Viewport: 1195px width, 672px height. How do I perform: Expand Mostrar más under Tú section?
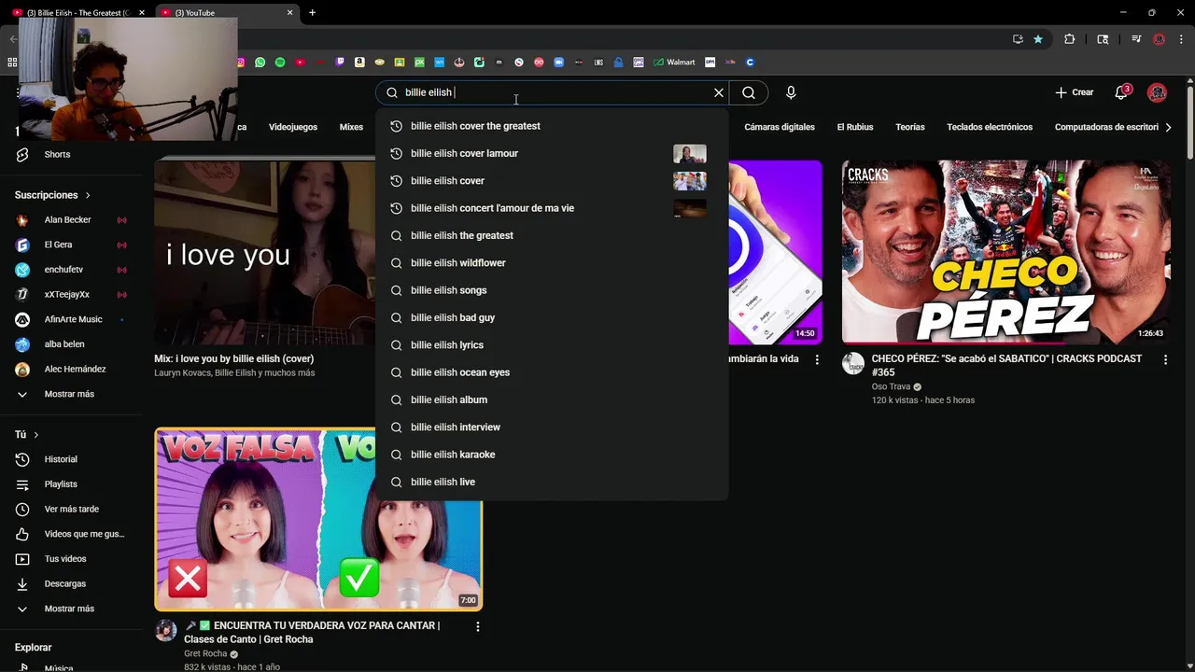[x=69, y=609]
